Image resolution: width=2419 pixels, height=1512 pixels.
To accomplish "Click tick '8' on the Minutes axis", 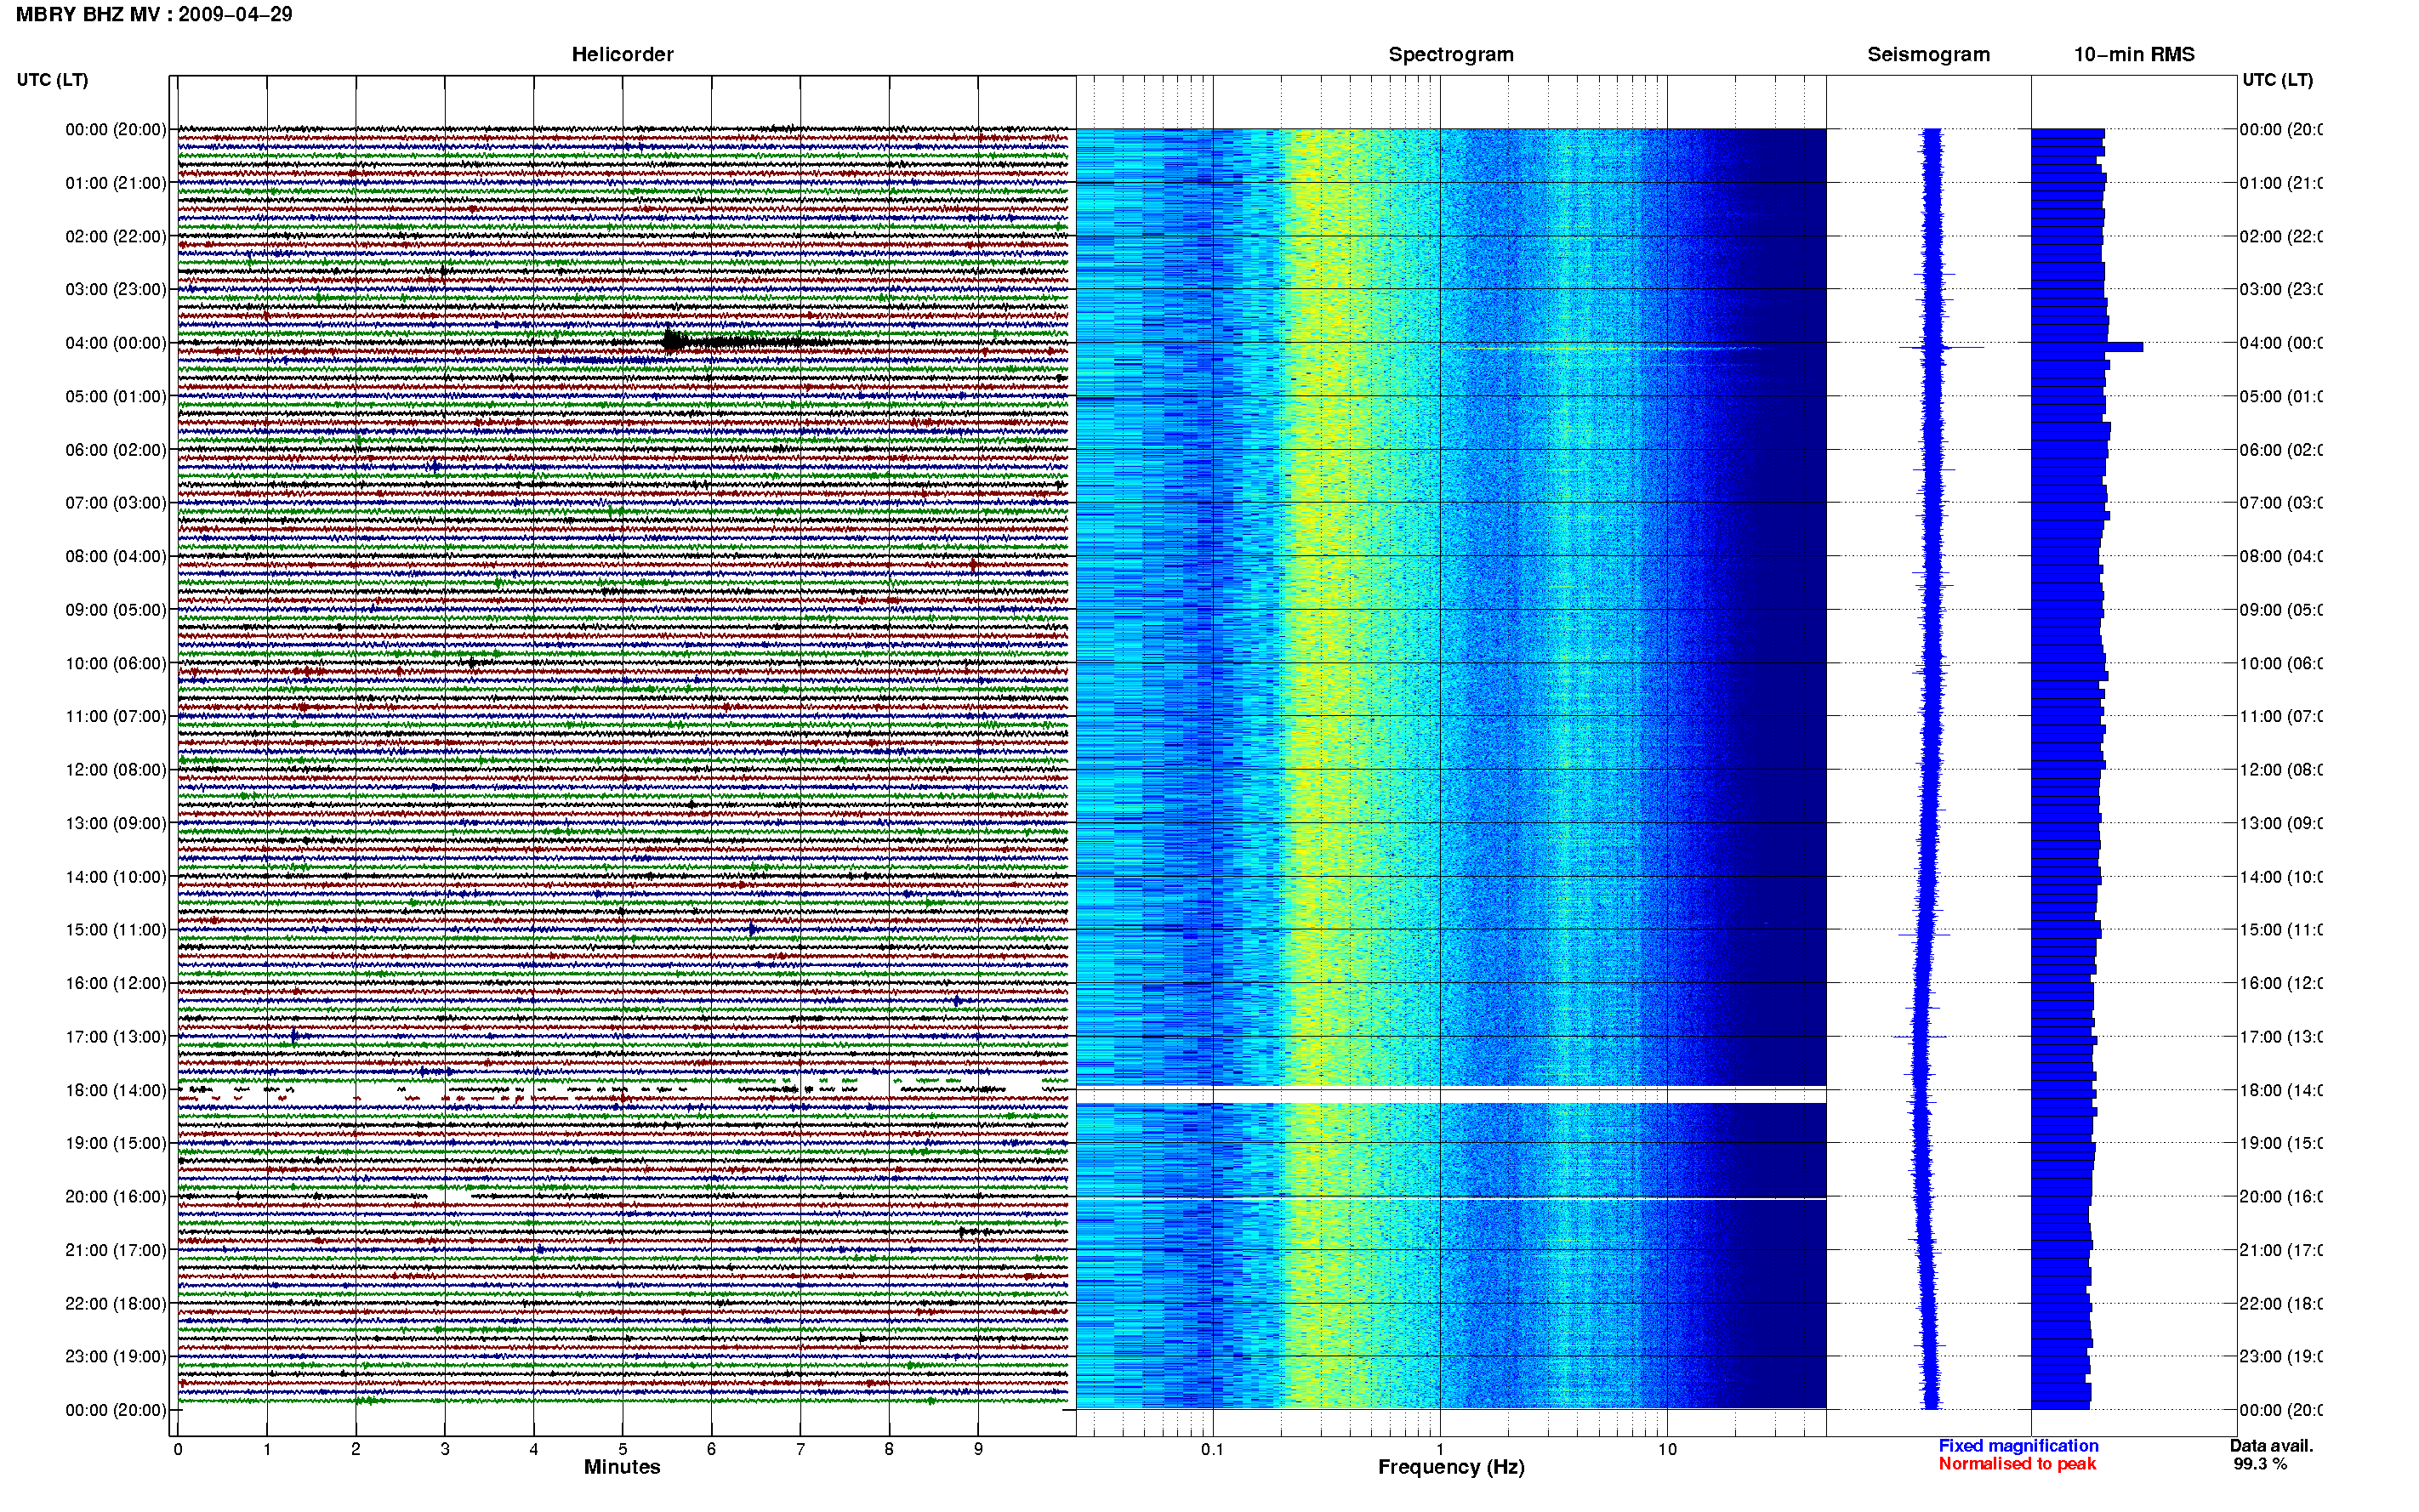I will click(x=889, y=1449).
